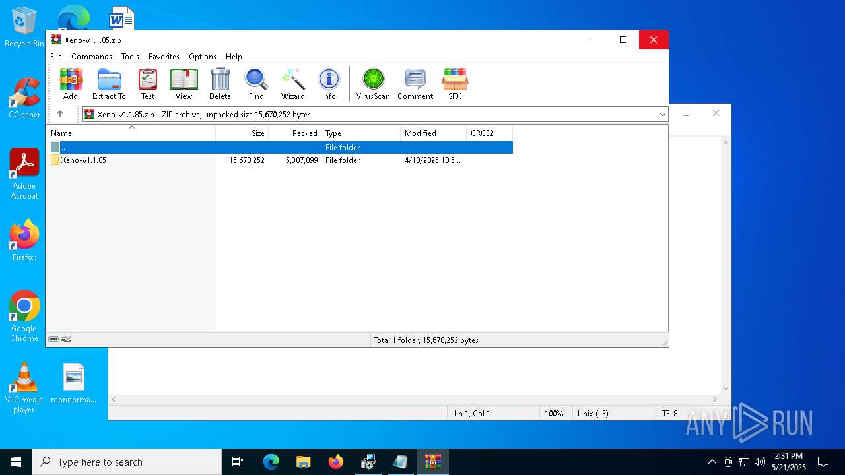The height and width of the screenshot is (475, 845).
Task: Open VLC media player desktop shortcut
Action: (x=24, y=389)
